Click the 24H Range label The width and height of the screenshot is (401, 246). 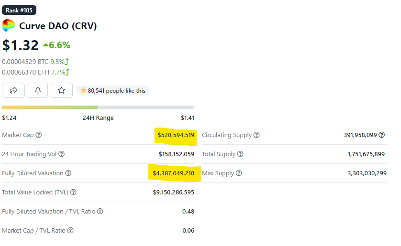98,118
